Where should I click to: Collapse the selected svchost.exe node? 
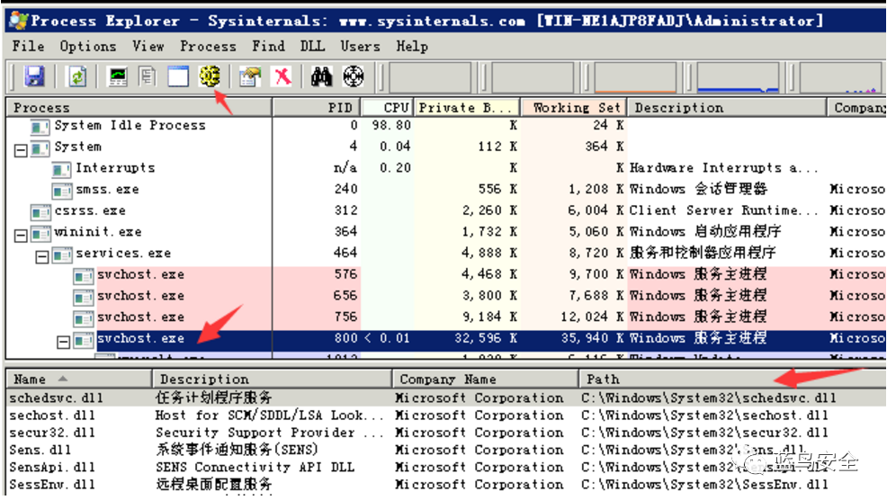pyautogui.click(x=64, y=341)
